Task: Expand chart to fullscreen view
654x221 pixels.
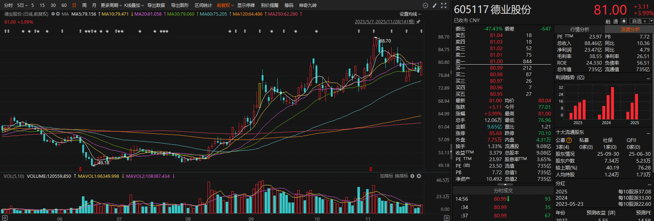Action: (x=444, y=5)
